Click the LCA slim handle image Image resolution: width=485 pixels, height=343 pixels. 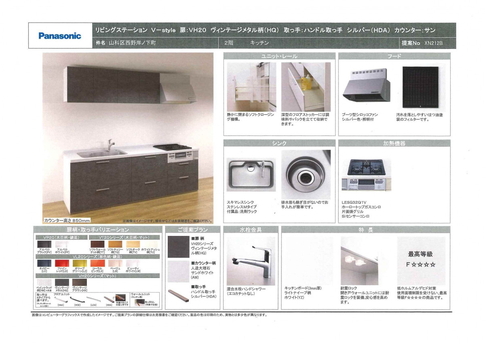[93, 299]
